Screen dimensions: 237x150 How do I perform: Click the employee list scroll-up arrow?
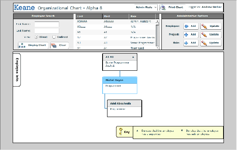pos(157,21)
